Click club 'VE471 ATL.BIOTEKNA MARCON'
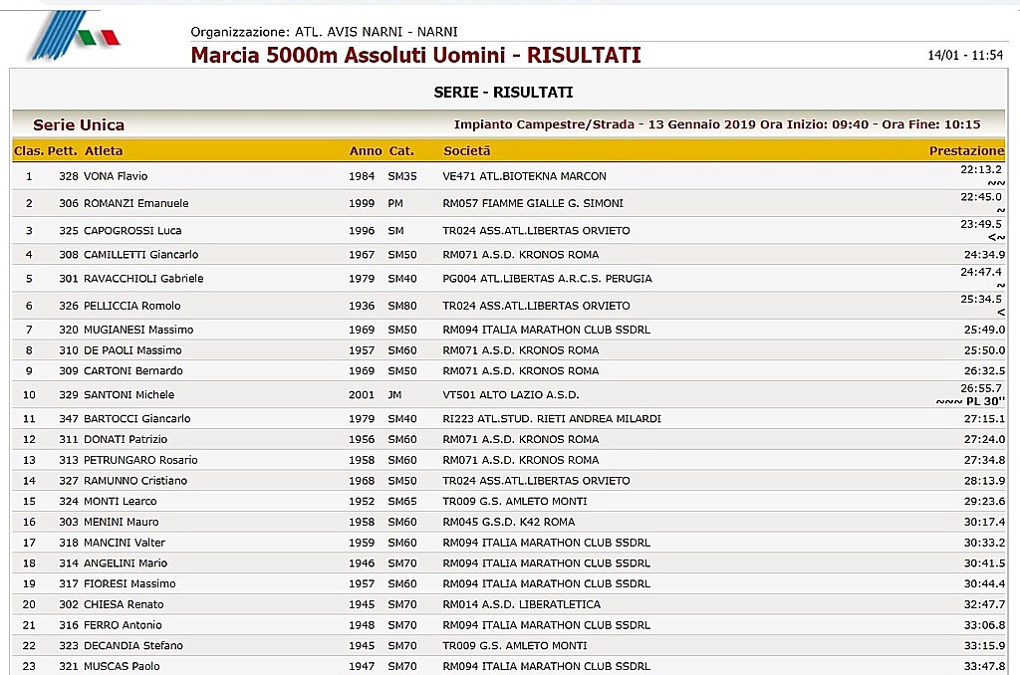1020x675 pixels. click(x=524, y=176)
